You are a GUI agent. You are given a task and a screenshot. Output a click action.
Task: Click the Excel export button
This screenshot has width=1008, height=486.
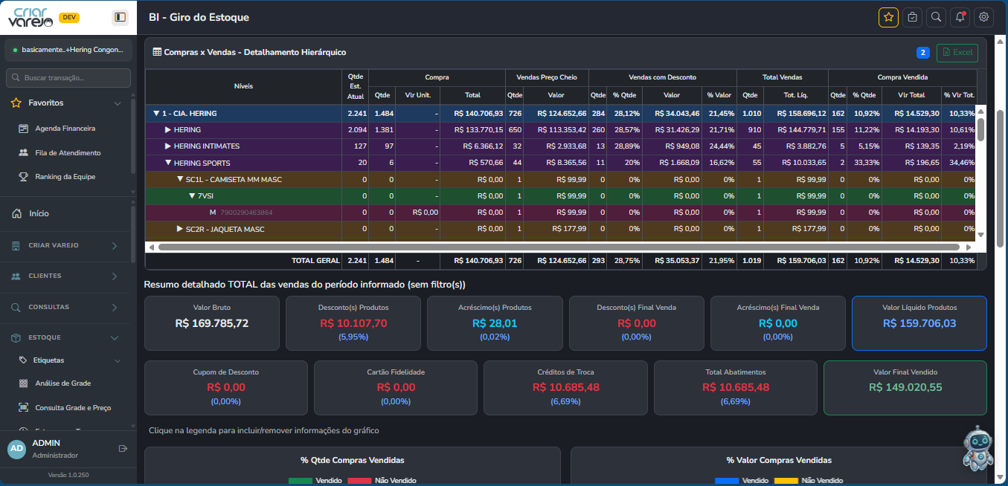[957, 53]
